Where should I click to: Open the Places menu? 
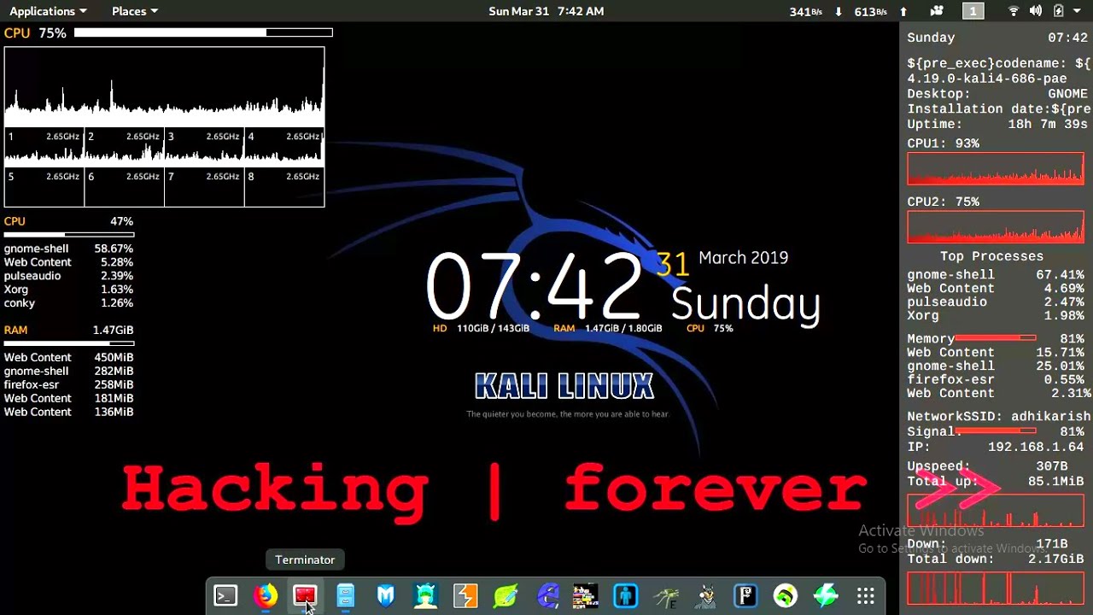point(135,11)
